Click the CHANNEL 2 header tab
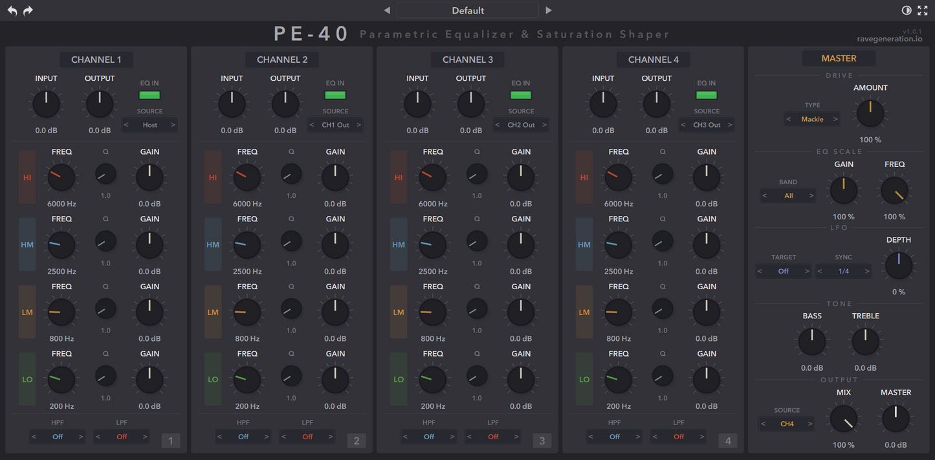 282,60
